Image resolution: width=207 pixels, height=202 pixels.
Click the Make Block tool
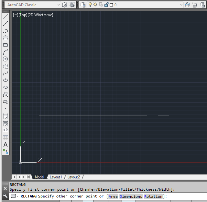pos(5,102)
